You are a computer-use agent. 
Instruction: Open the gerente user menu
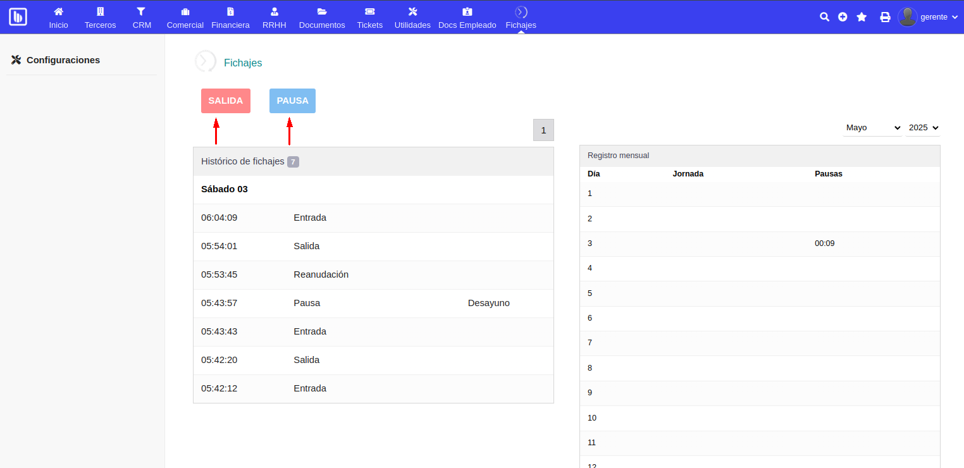click(929, 17)
